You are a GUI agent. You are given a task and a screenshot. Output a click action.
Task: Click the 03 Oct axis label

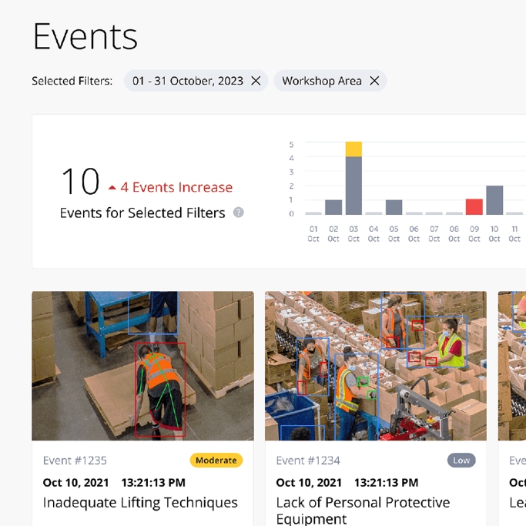click(x=353, y=233)
